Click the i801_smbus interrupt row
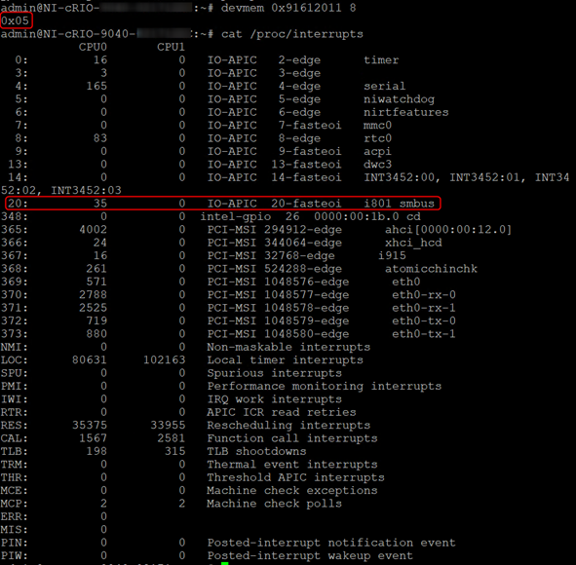This screenshot has width=576, height=565. point(223,203)
